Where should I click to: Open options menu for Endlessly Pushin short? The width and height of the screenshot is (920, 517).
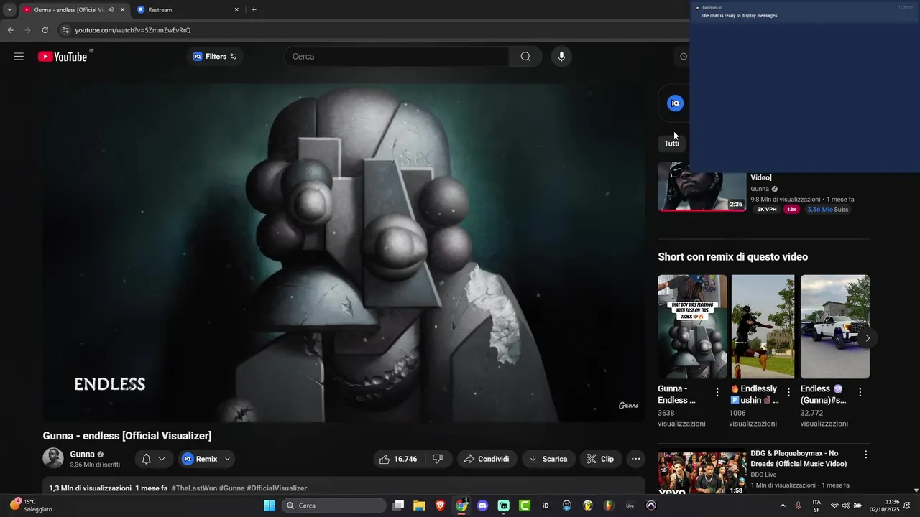coord(788,392)
